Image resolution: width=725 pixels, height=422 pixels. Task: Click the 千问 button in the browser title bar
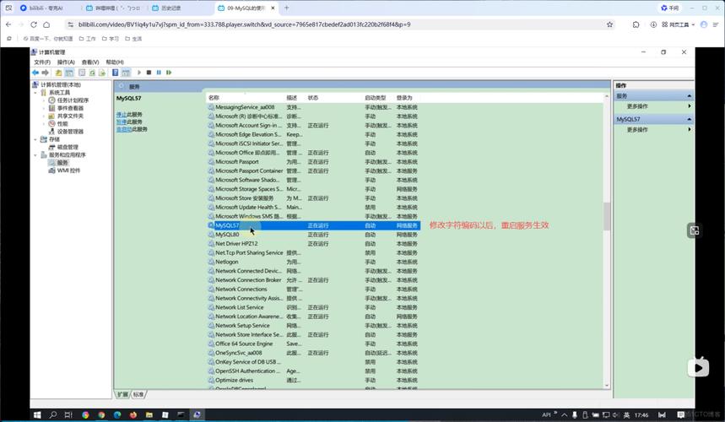click(670, 8)
